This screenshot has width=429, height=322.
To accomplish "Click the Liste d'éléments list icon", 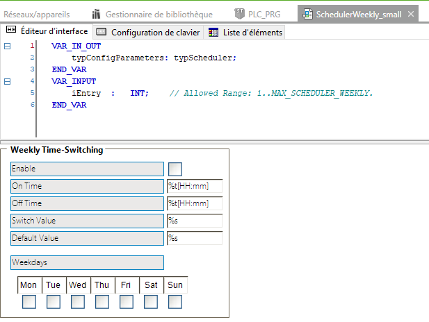I will click(x=213, y=32).
